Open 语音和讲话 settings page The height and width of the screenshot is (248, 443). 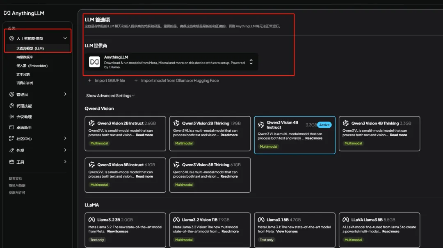click(x=25, y=83)
